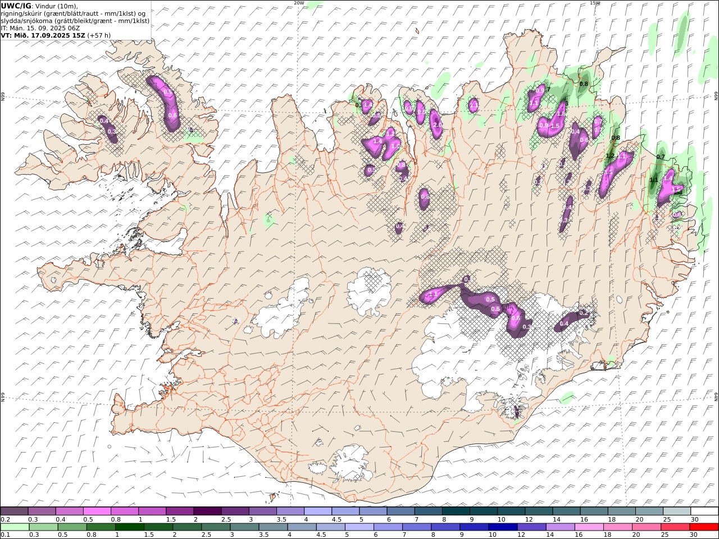The height and width of the screenshot is (539, 719).
Task: Click lower legend swatch between 1.5 and 2
Action: 158,527
